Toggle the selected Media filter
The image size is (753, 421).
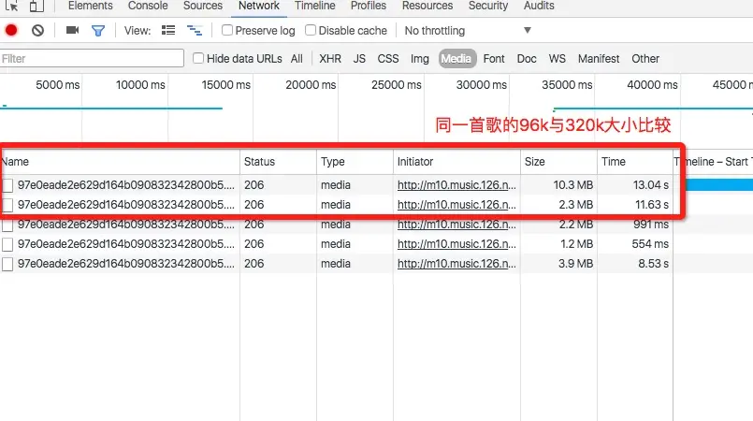(456, 59)
